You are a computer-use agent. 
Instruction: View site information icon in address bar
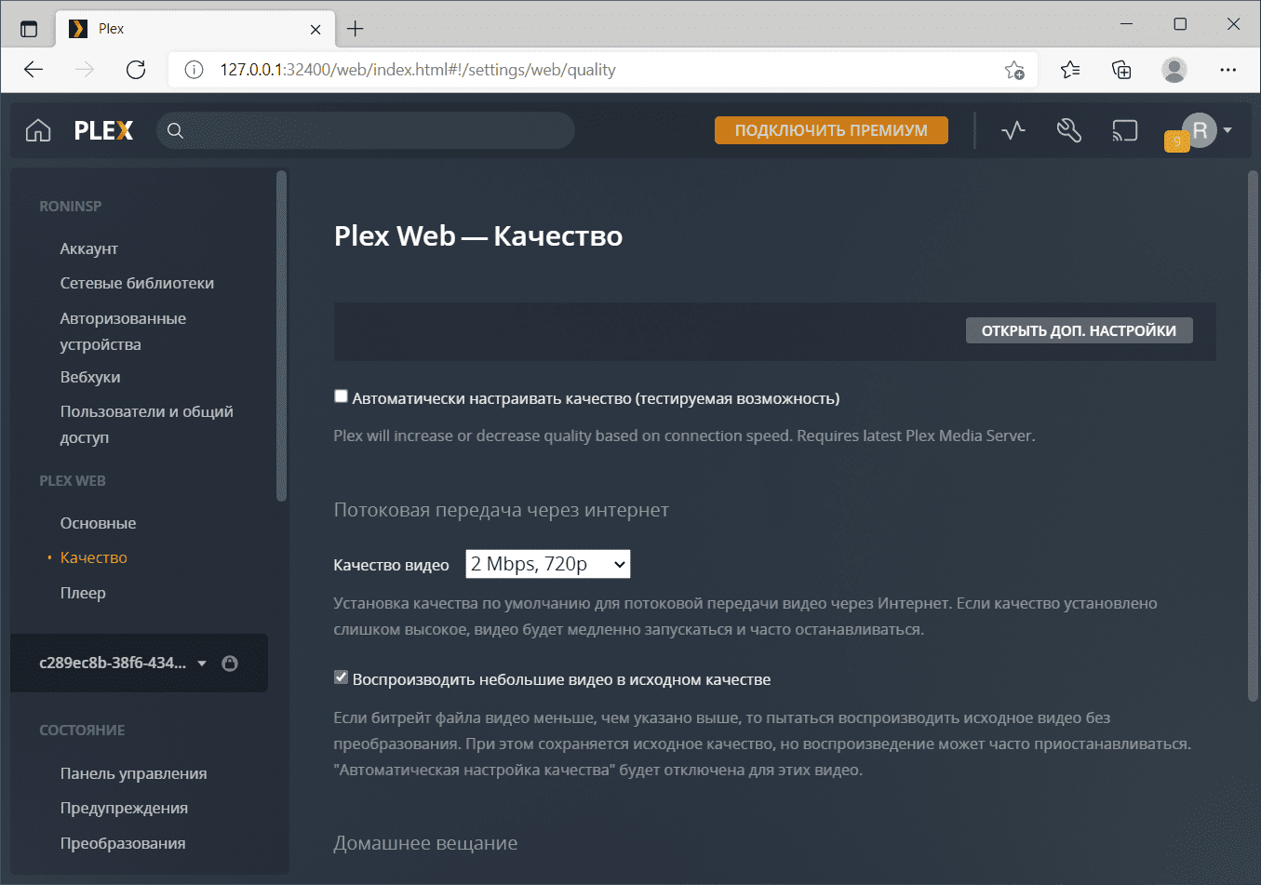tap(194, 70)
